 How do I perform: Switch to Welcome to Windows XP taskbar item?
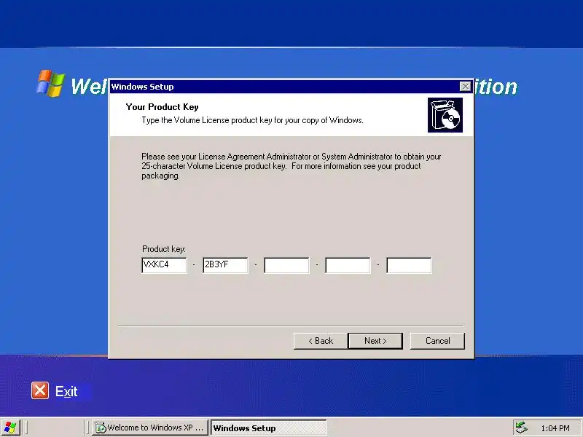click(x=150, y=428)
